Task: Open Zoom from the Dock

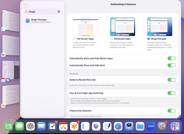Action: [151, 126]
